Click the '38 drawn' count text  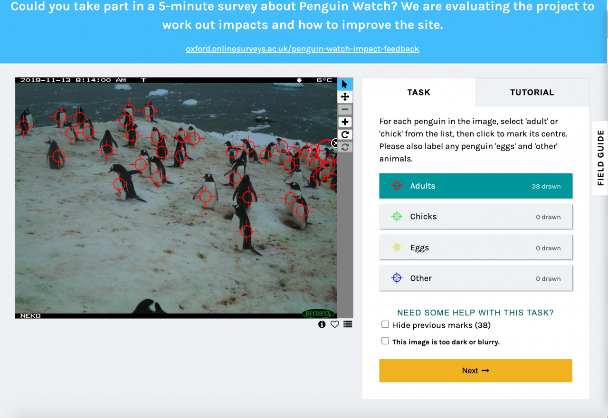pos(546,186)
